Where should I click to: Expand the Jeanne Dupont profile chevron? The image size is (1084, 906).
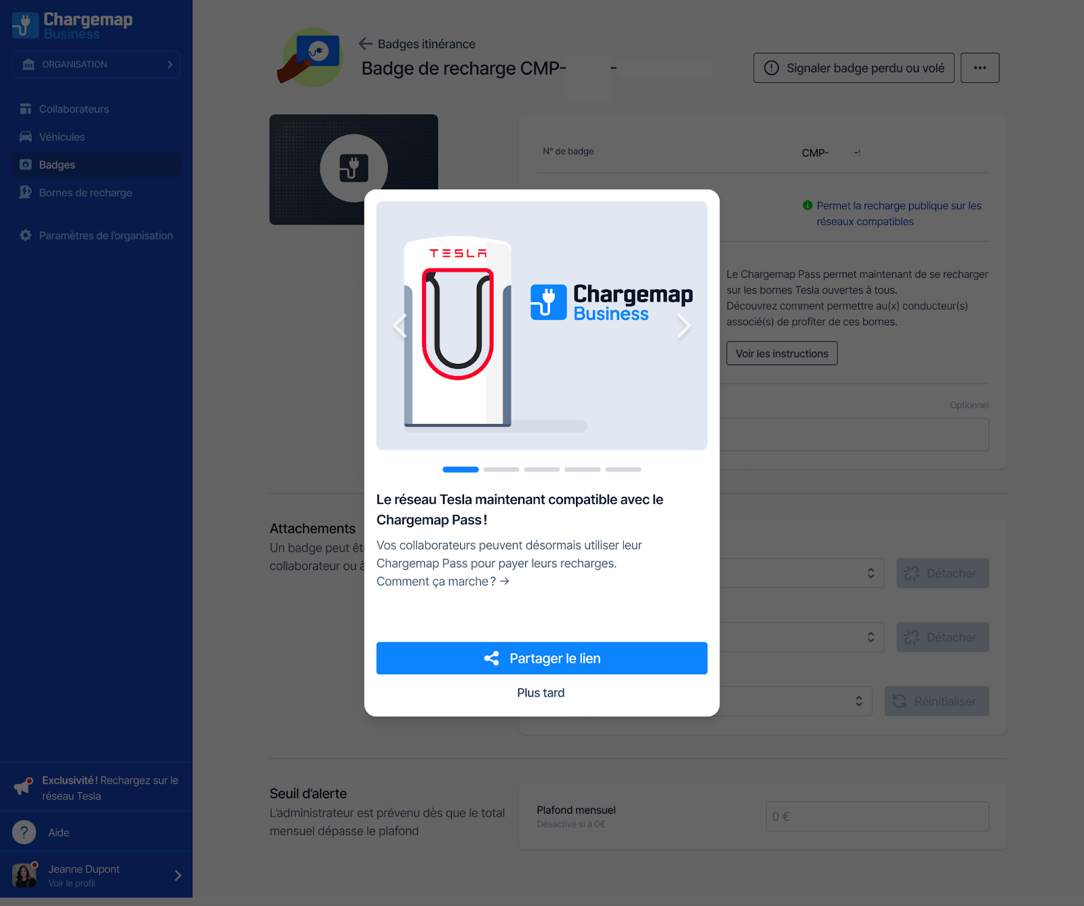click(178, 876)
